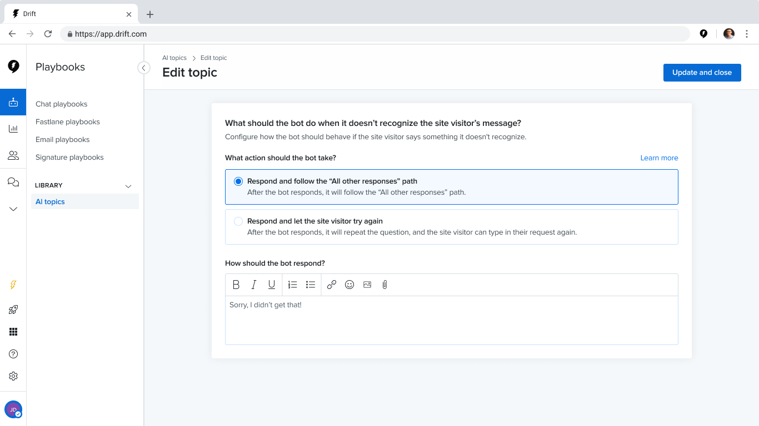Viewport: 759px width, 426px height.
Task: Open Email playbooks
Action: [62, 140]
